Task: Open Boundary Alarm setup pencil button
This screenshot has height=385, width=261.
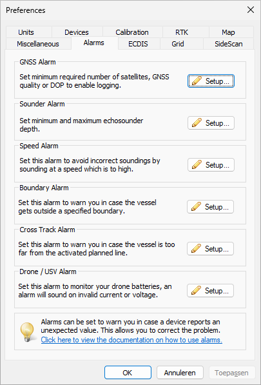Action: (x=210, y=207)
